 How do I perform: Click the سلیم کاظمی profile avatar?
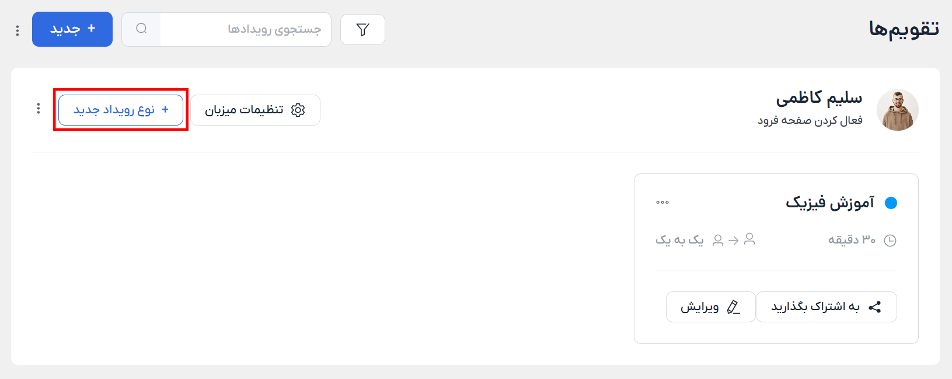pyautogui.click(x=897, y=110)
